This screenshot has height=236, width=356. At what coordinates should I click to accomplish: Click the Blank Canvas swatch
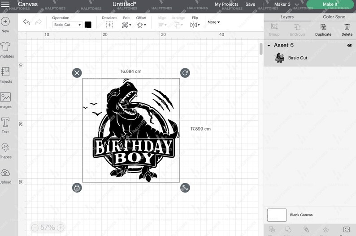click(x=277, y=215)
